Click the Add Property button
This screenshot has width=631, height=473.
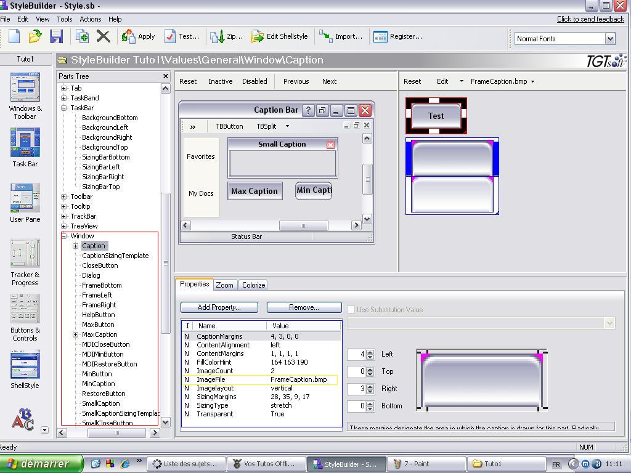(x=219, y=307)
